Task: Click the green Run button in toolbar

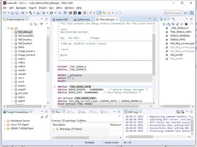Action: [x=51, y=13]
